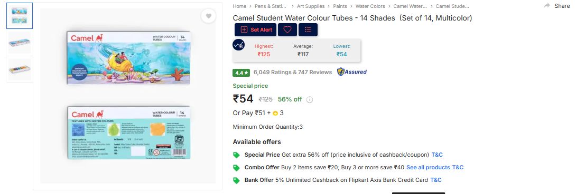This screenshot has height=194, width=576.
Task: Open the list icon button next to heart
Action: coord(308,30)
